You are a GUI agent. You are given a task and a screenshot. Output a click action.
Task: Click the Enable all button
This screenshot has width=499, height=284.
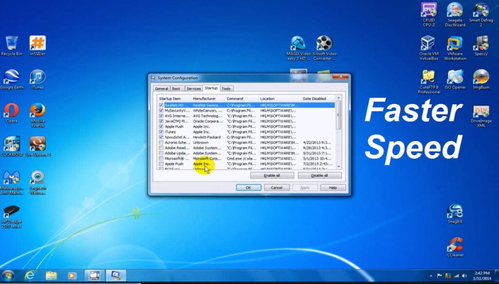click(x=272, y=176)
